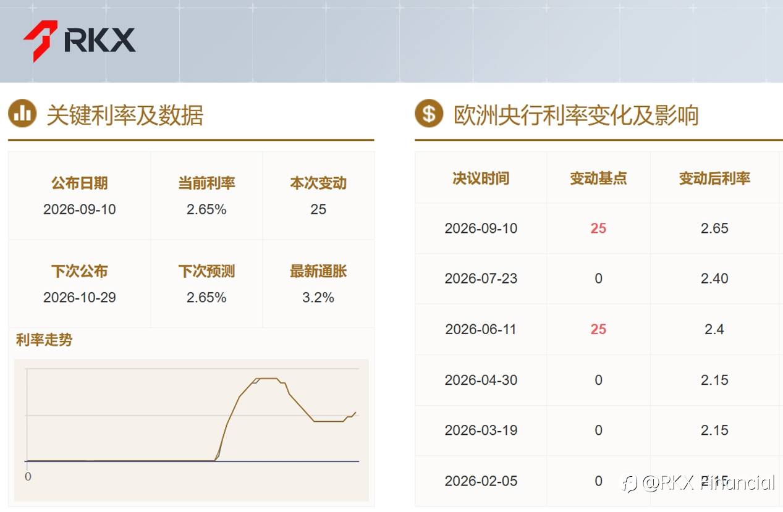Click the 2.15 rate in the 2026-03-19 row

[x=714, y=430]
